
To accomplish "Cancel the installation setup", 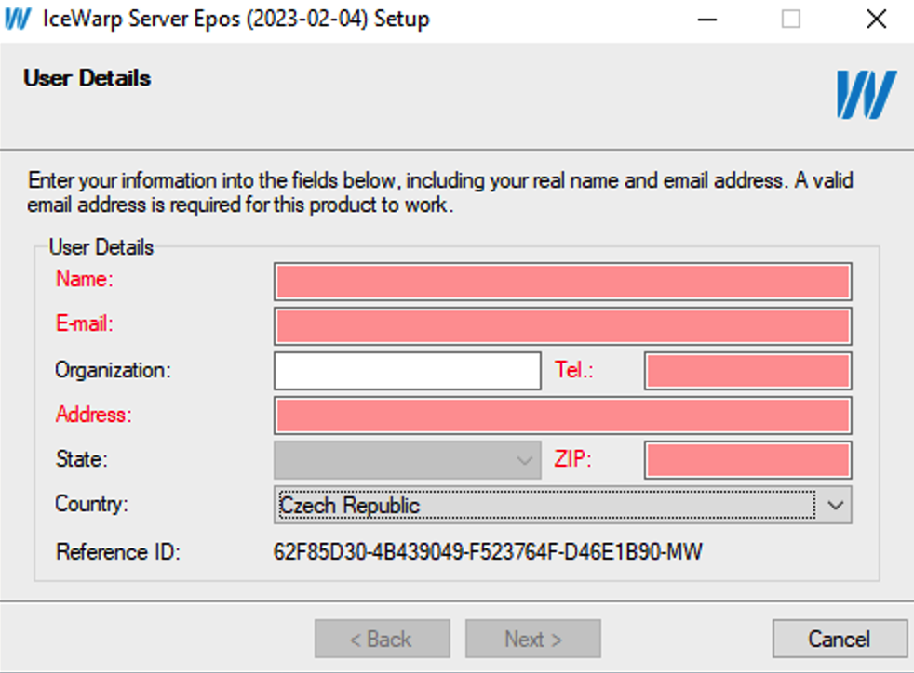I will coord(840,639).
